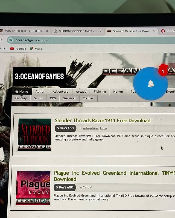
Task: Open the Maps bookmark
Action: [36, 49]
